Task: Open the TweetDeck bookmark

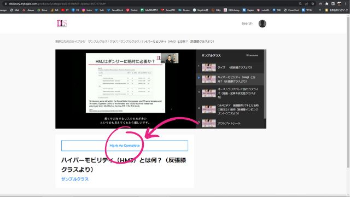Action: pyautogui.click(x=115, y=10)
